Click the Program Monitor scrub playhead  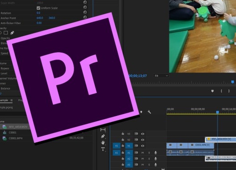pyautogui.click(x=233, y=82)
